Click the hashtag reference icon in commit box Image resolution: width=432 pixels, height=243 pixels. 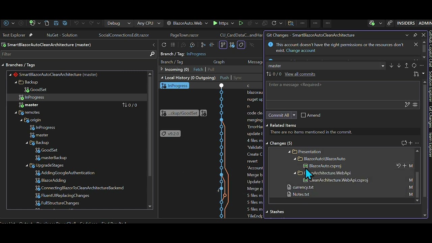pos(415,105)
